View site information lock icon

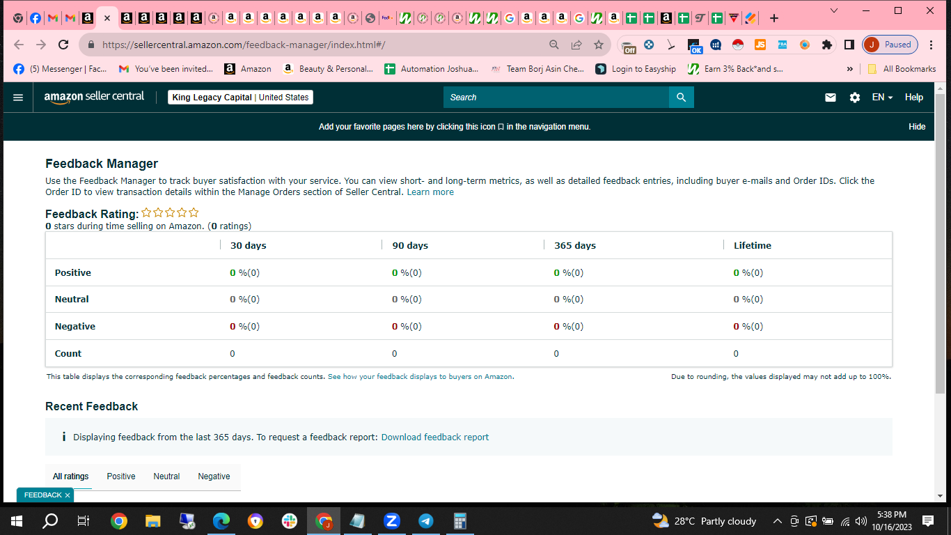(x=91, y=45)
